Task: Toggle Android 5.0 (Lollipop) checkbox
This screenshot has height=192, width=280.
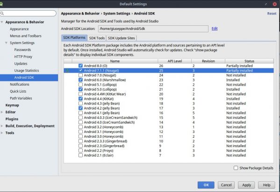Action: 80,89
